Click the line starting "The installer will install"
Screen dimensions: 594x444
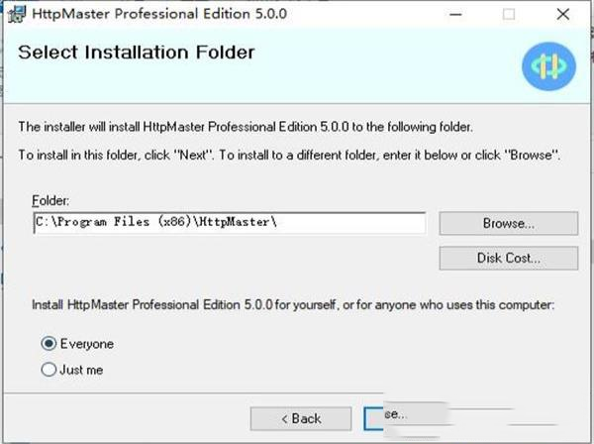tap(247, 127)
